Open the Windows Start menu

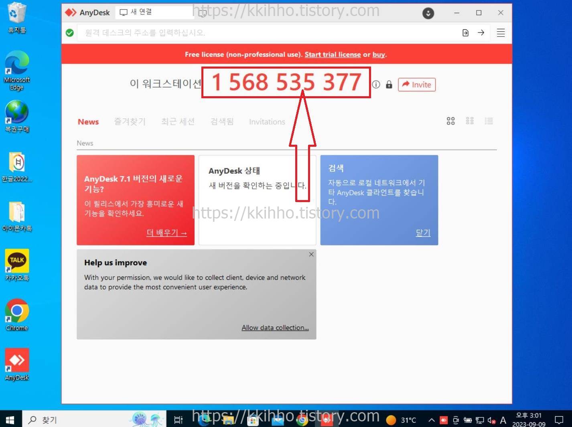[10, 419]
